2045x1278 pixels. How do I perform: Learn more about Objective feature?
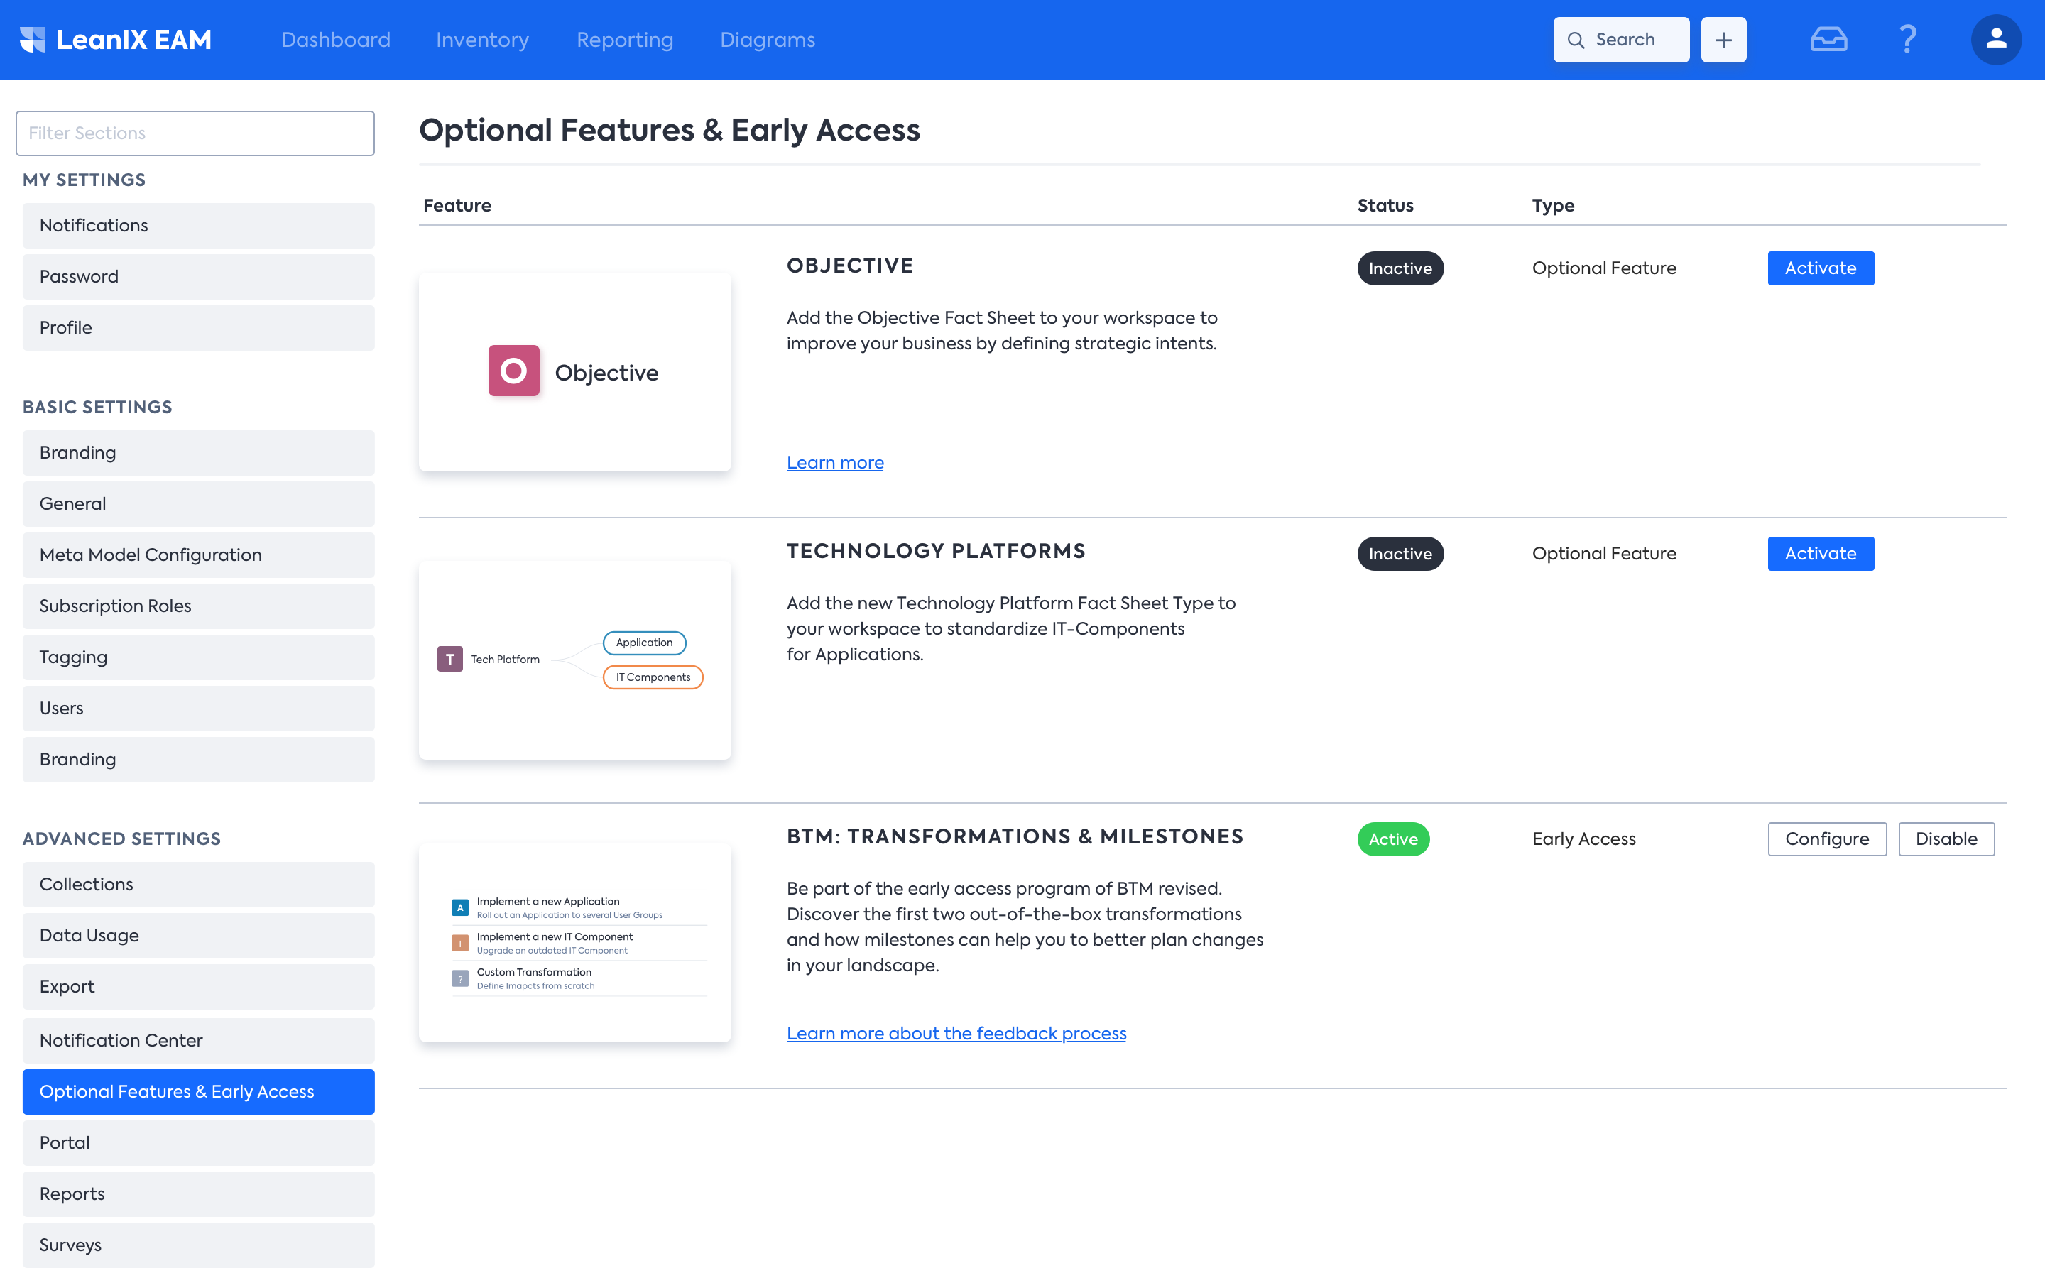[835, 461]
